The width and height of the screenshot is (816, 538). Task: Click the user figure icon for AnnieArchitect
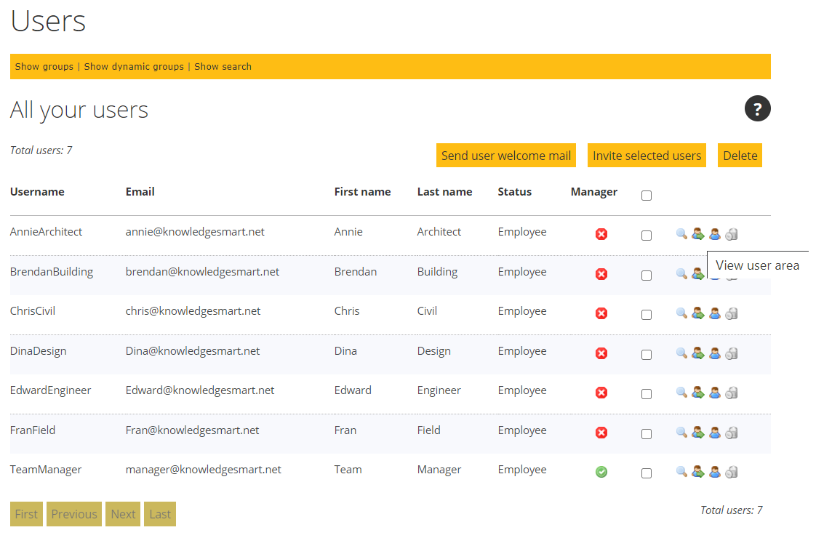coord(714,234)
